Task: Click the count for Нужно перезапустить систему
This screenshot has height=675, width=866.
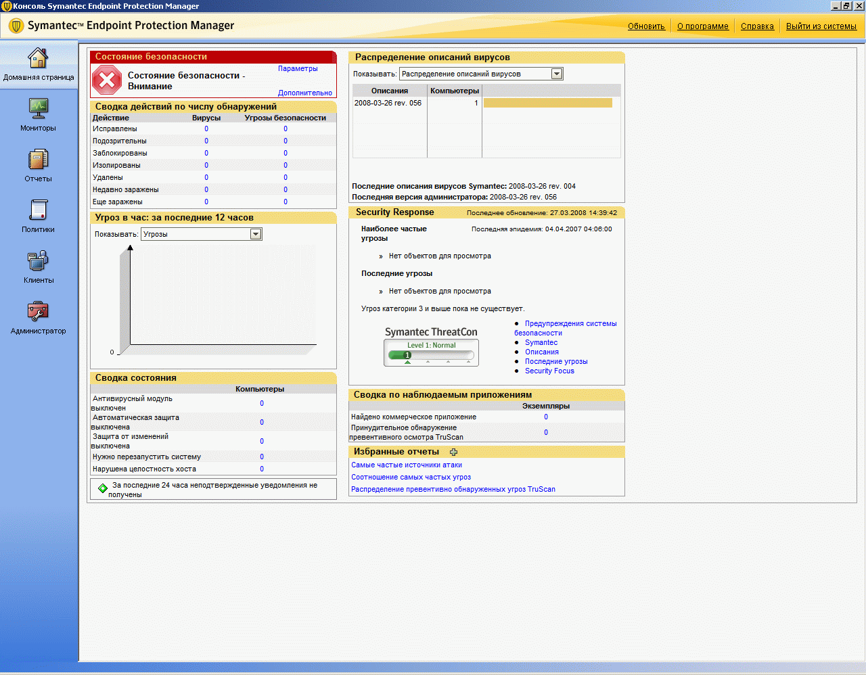Action: (x=262, y=457)
